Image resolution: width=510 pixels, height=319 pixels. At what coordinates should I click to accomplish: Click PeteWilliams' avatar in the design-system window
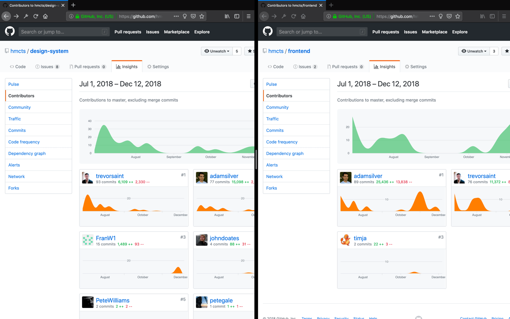[x=88, y=302]
